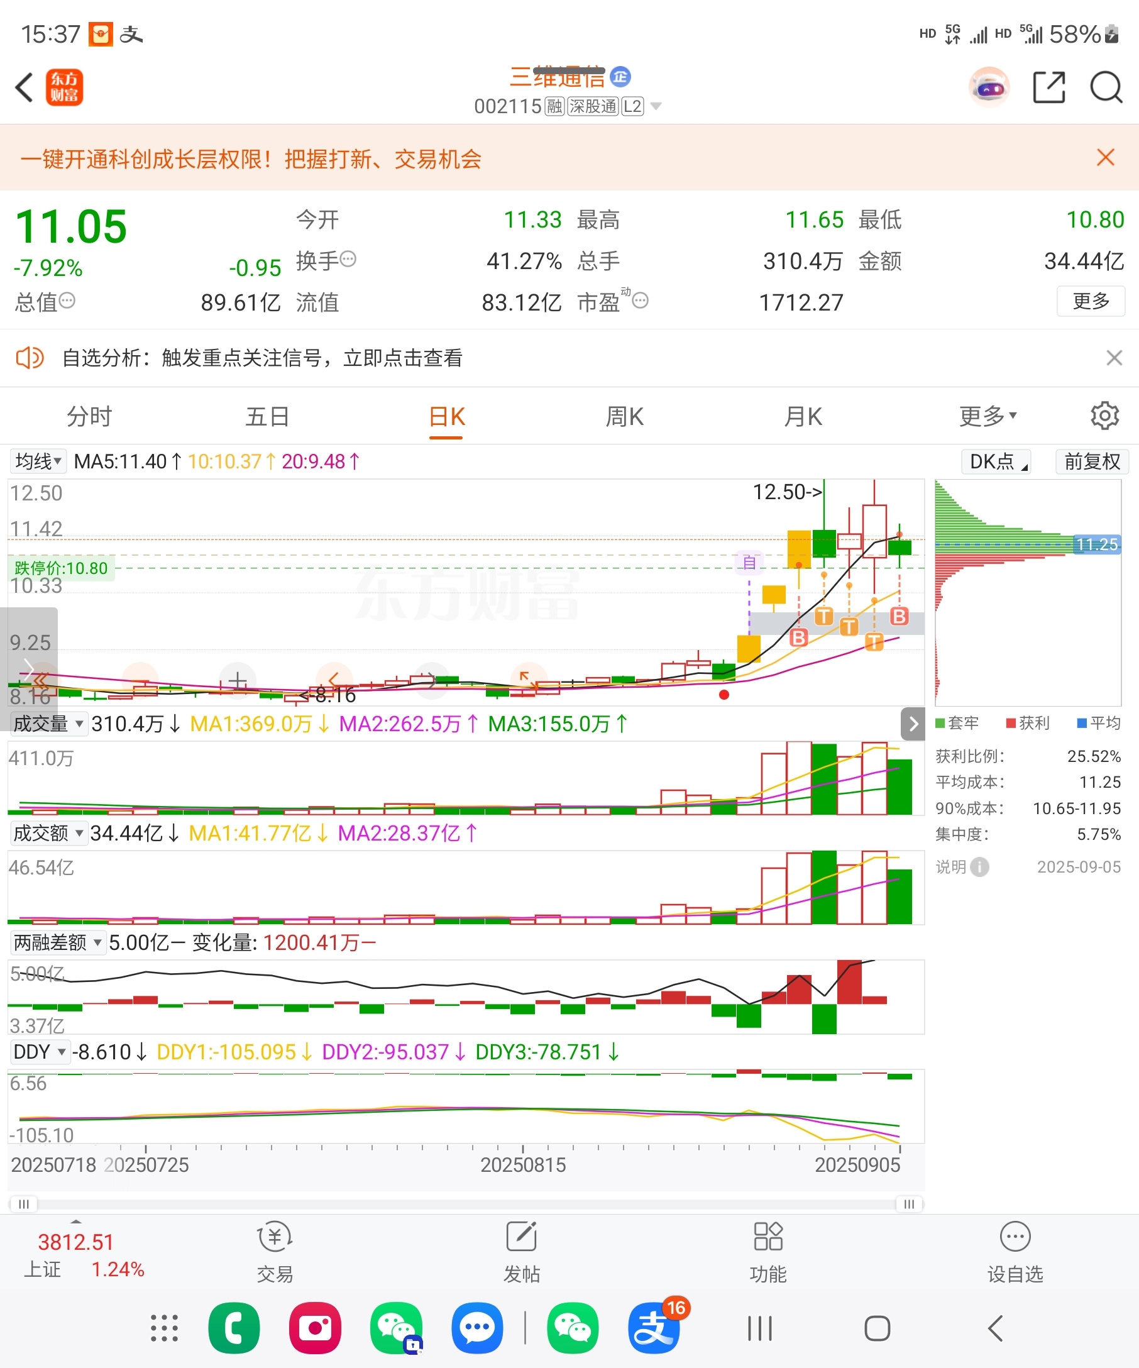Dismiss the 自选分析 notice
The image size is (1139, 1368).
1114,358
